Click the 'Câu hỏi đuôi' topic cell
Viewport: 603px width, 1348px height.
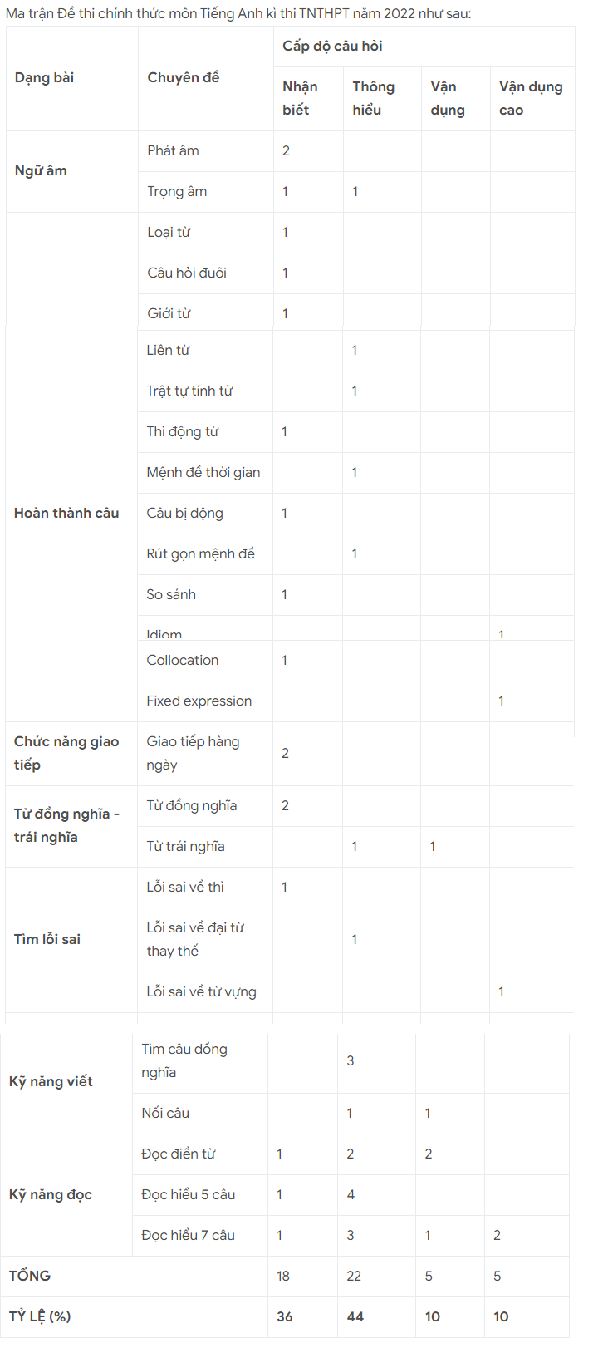click(x=187, y=273)
